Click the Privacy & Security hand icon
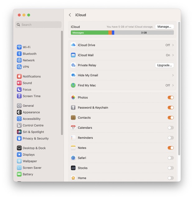The height and width of the screenshot is (199, 194). coord(19,138)
